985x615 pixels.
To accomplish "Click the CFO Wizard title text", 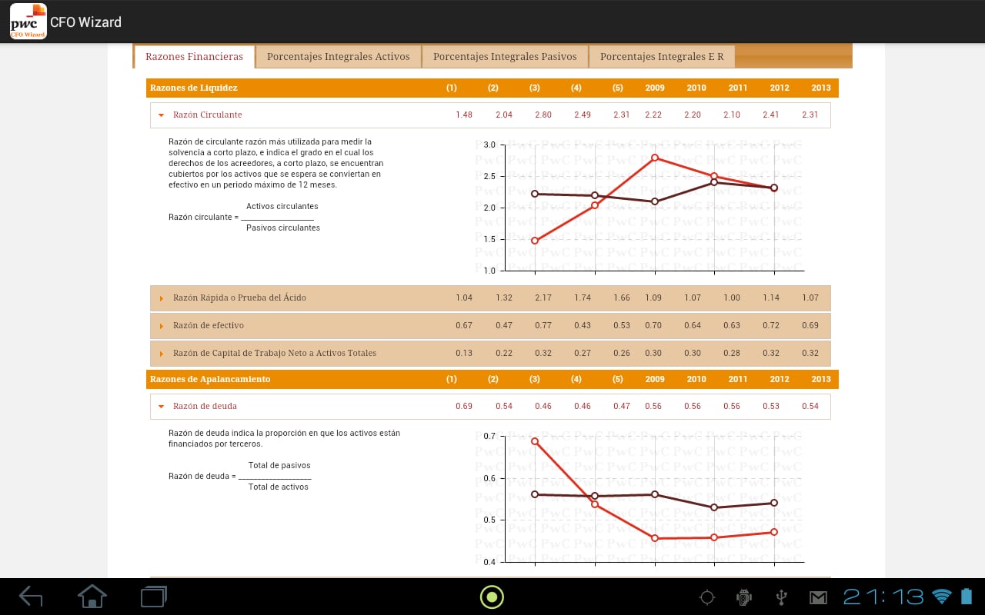I will [85, 22].
